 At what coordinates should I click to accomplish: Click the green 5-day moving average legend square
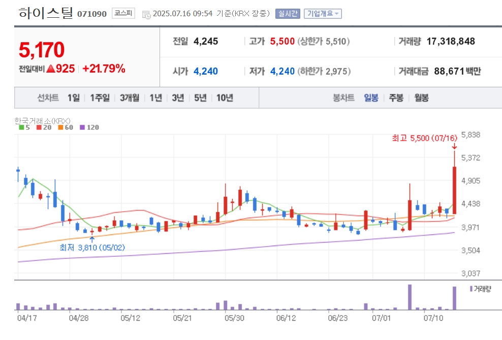[21, 127]
